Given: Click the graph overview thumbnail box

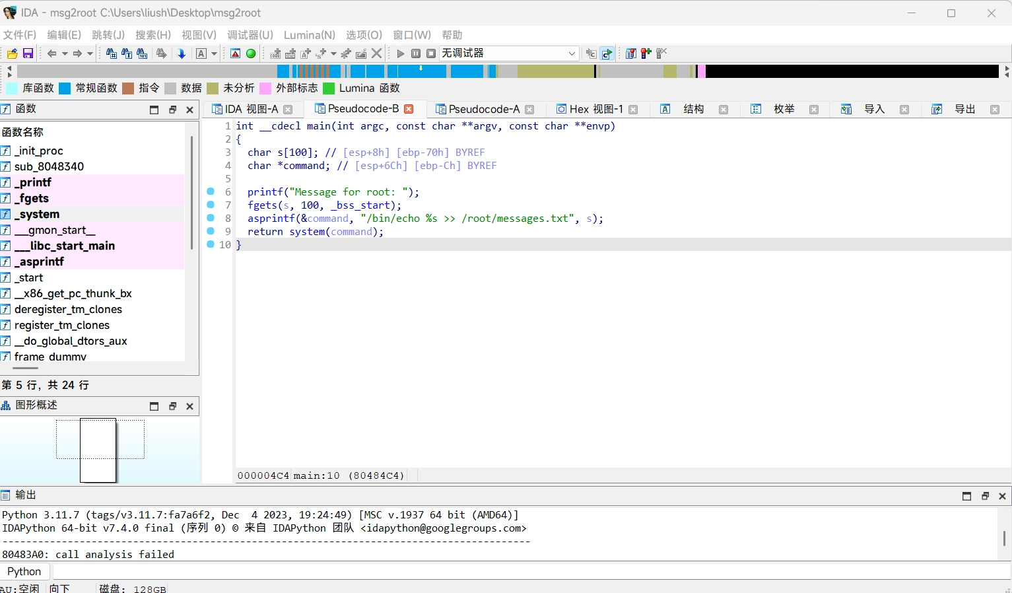Looking at the screenshot, I should pyautogui.click(x=98, y=450).
